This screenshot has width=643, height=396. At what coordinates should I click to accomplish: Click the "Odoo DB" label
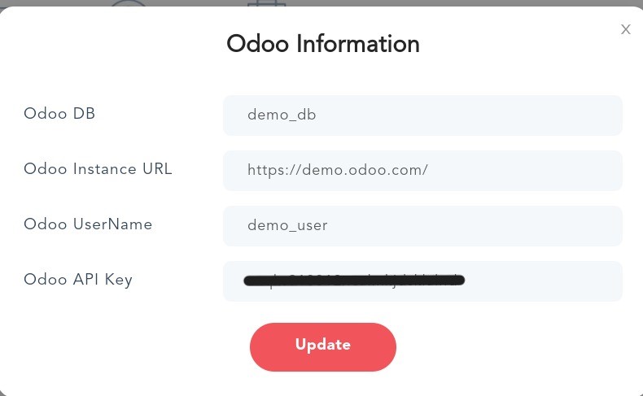click(x=59, y=114)
